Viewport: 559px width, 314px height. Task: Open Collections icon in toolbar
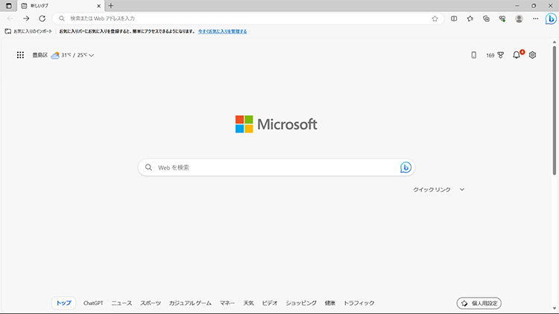click(487, 19)
